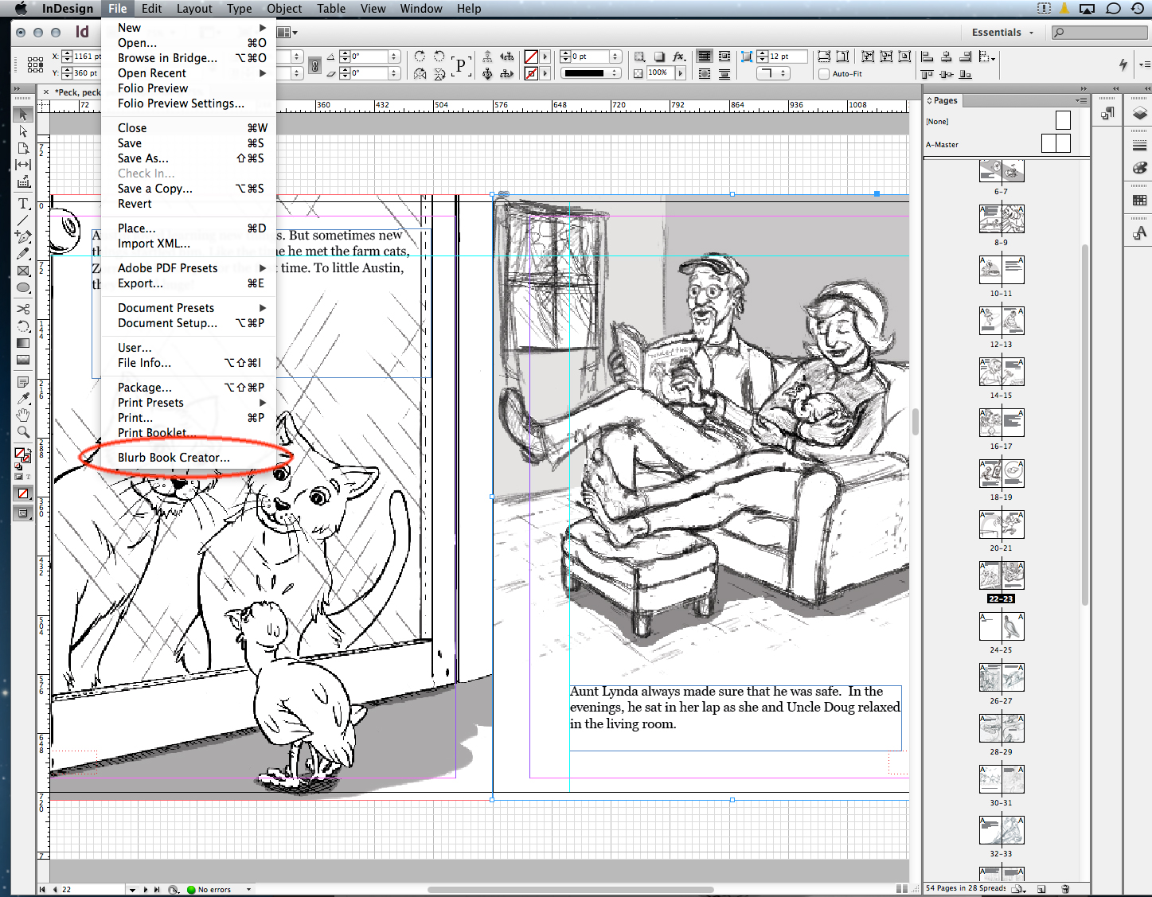Image resolution: width=1152 pixels, height=897 pixels.
Task: Select the Type tool
Action: pos(23,204)
